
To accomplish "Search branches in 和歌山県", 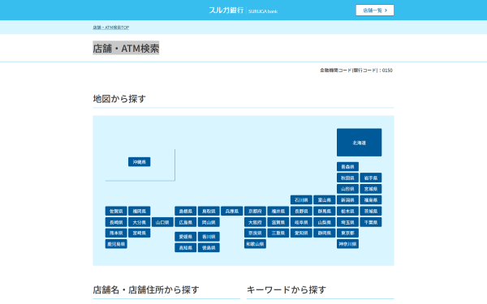I will click(x=255, y=244).
